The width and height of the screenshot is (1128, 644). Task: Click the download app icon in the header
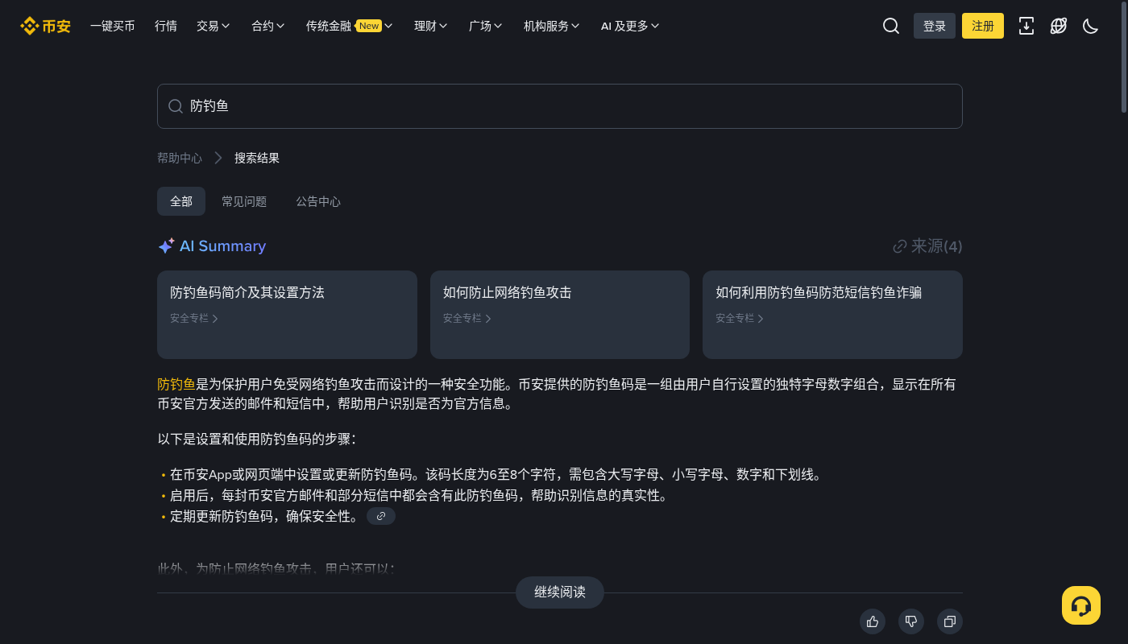point(1026,26)
